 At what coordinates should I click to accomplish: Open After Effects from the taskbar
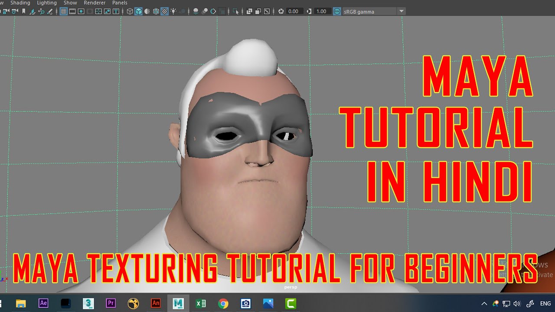click(x=43, y=303)
